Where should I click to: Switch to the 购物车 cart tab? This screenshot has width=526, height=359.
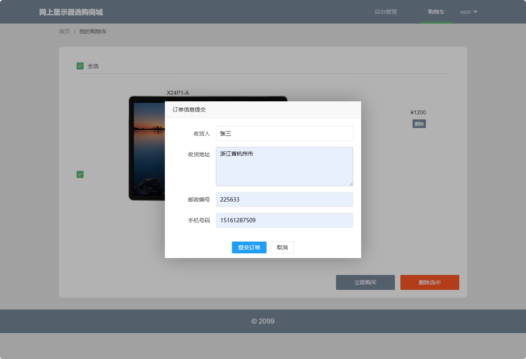(x=436, y=12)
